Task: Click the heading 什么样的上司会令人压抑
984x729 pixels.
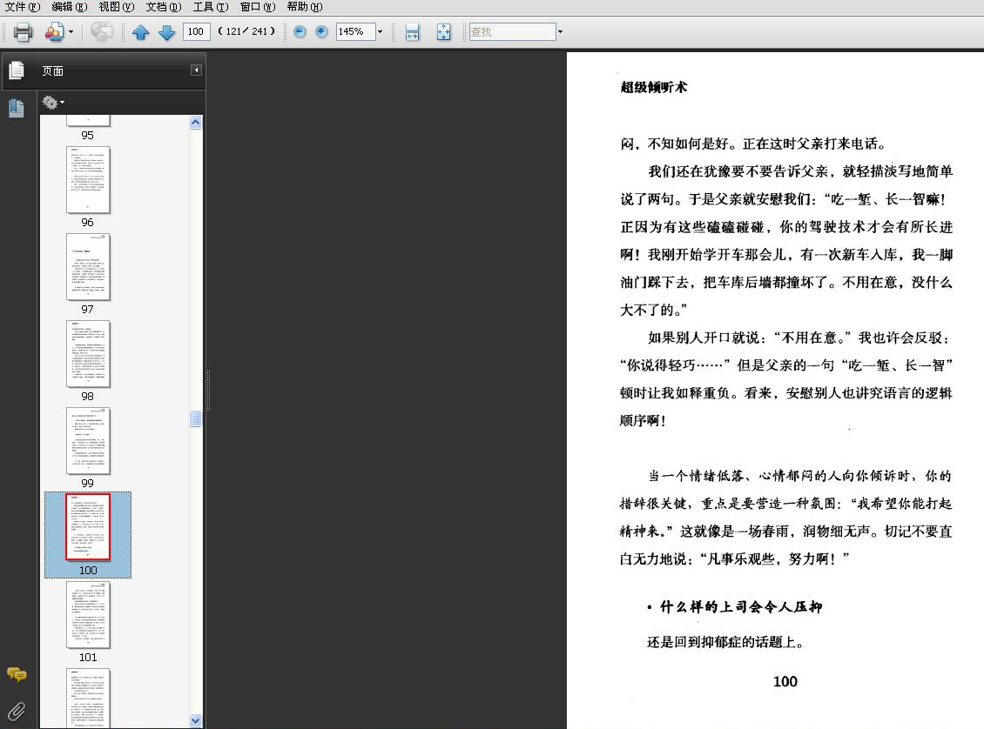Action: tap(740, 606)
